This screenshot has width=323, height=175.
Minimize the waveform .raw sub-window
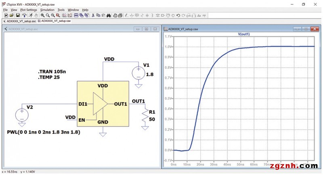click(x=297, y=29)
